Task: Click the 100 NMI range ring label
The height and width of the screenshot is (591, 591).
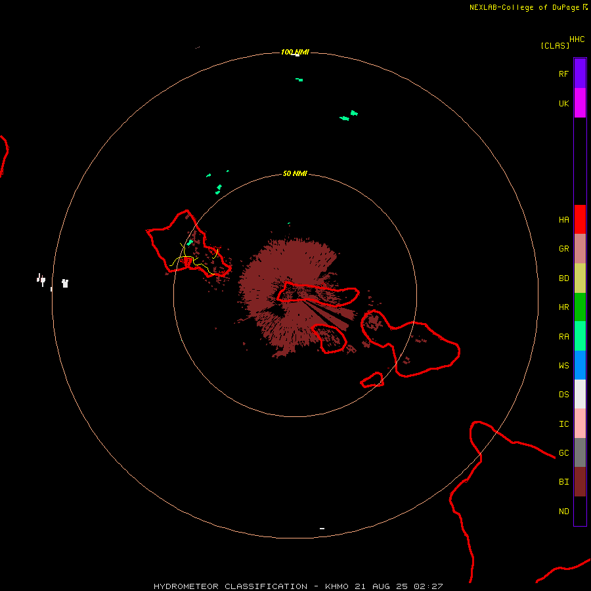Action: pyautogui.click(x=295, y=52)
